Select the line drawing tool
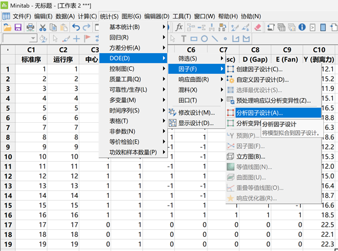Image resolution: width=338 pixels, height=251 pixels. [x=215, y=39]
